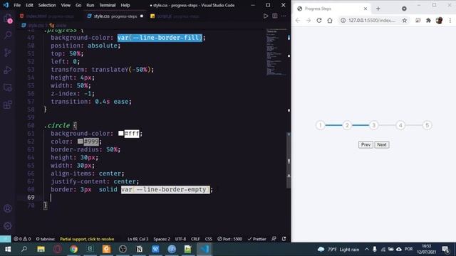Open File Explorer from the taskbar
The width and height of the screenshot is (456, 256).
[41, 250]
